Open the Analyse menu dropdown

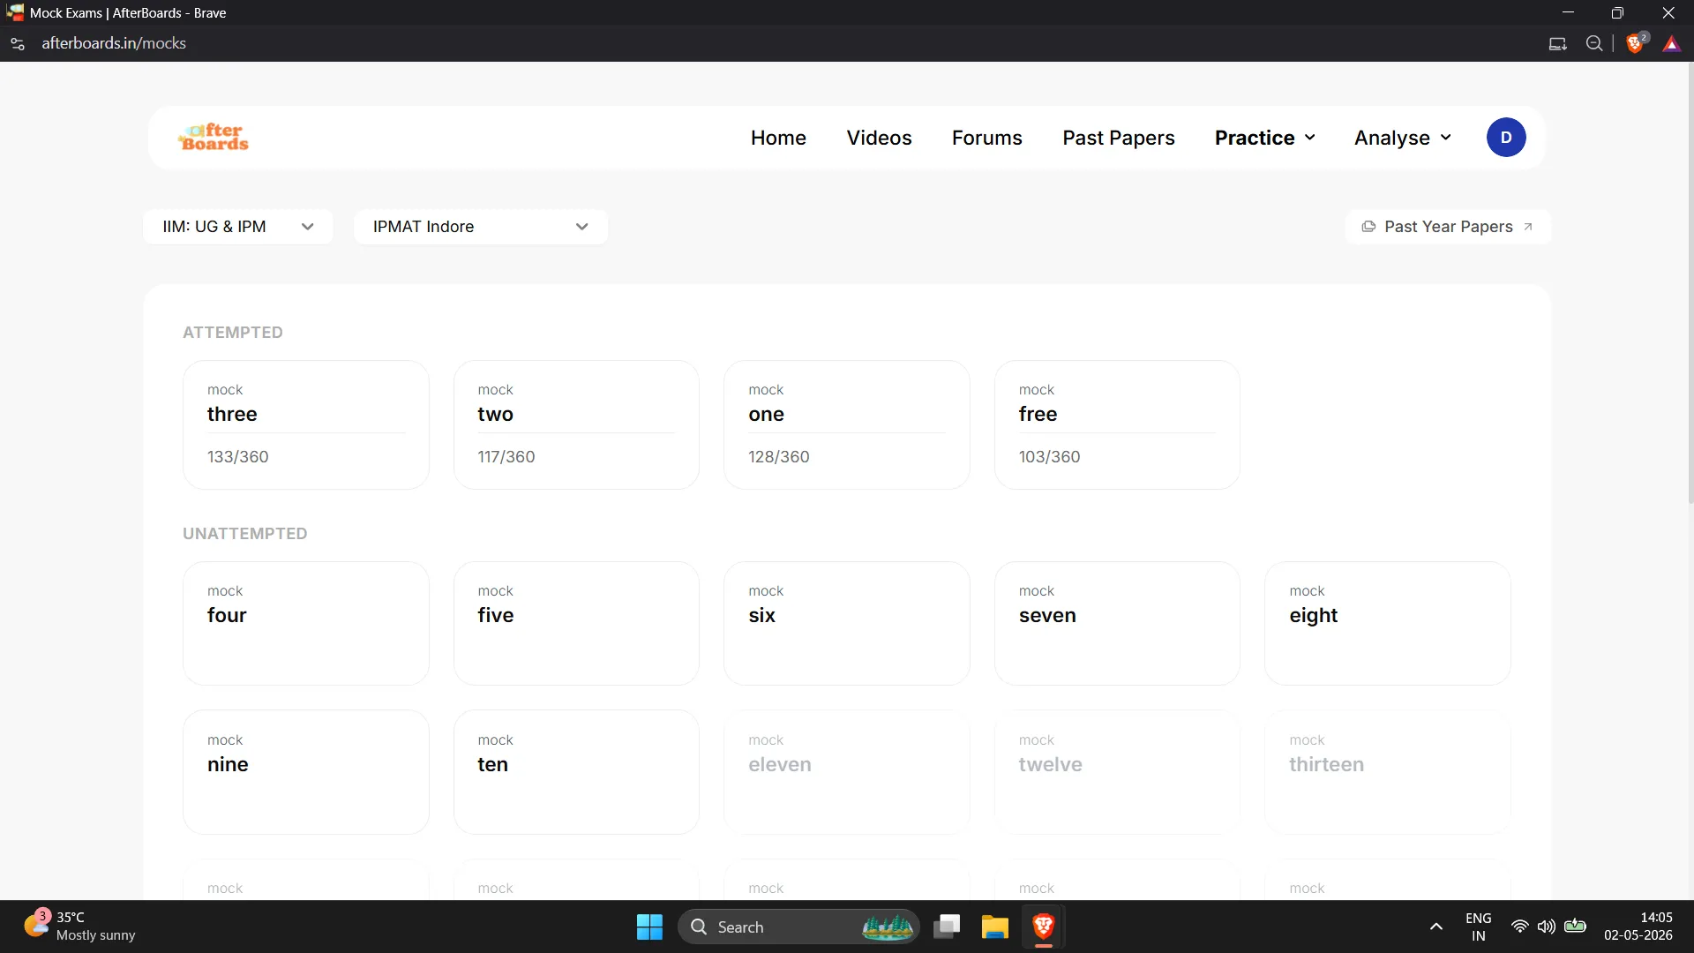tap(1402, 138)
